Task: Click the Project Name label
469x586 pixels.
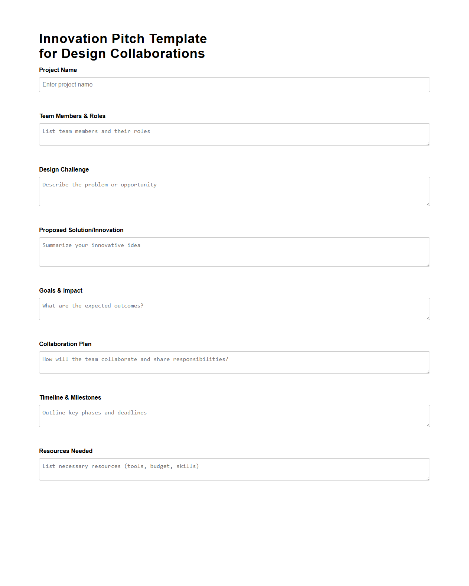Action: (x=58, y=70)
